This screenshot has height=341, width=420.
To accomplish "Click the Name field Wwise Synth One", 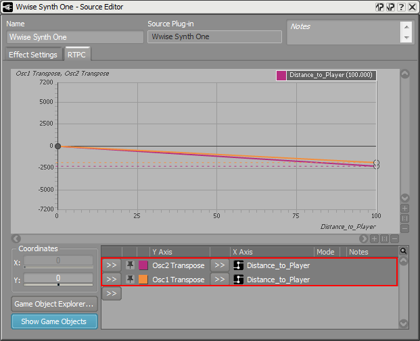I will pos(74,37).
